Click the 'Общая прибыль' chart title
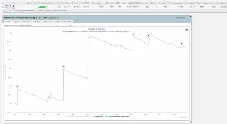227x124 pixels. coord(97,29)
